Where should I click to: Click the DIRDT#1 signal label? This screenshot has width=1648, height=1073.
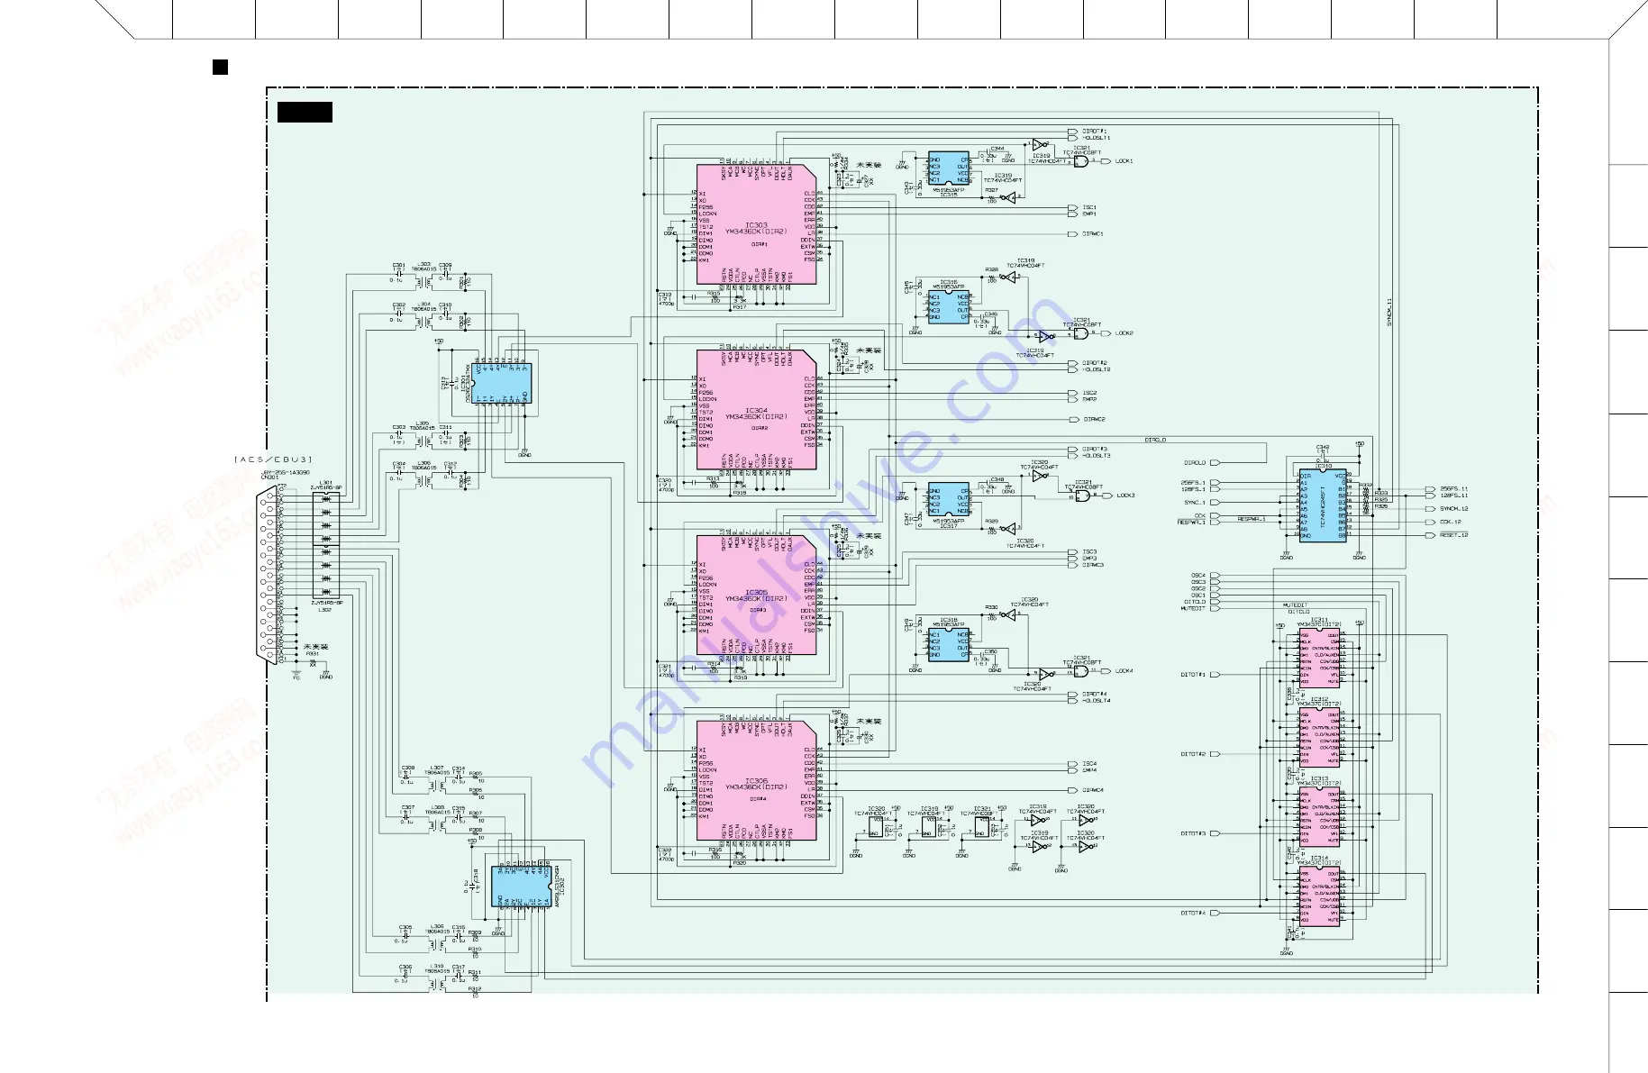1094,132
